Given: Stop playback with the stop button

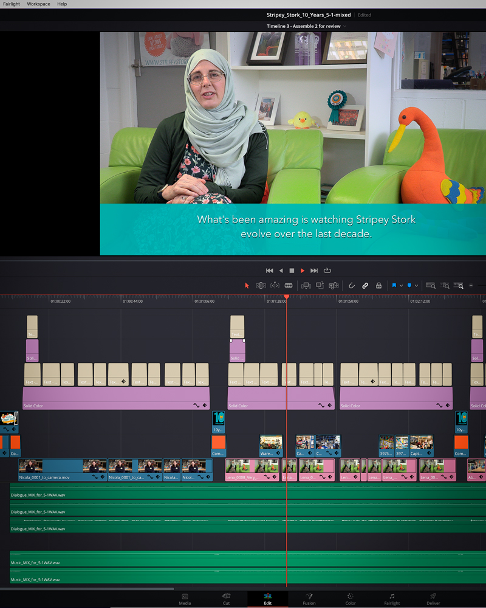Looking at the screenshot, I should pyautogui.click(x=292, y=271).
